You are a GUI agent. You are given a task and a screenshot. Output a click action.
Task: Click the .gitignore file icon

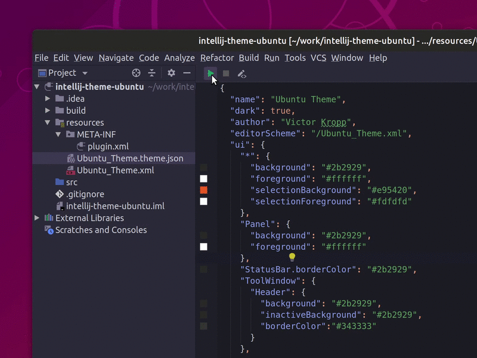click(x=60, y=194)
